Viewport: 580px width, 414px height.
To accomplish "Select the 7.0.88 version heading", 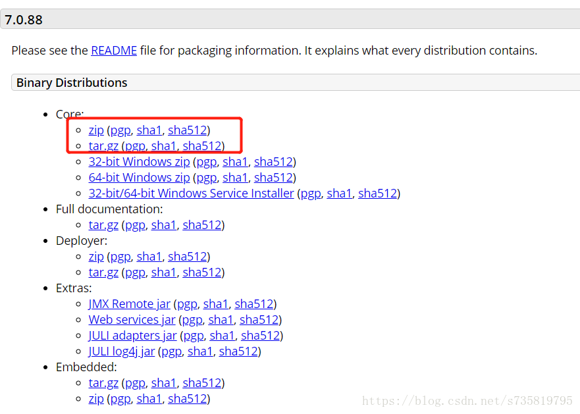I will point(24,20).
